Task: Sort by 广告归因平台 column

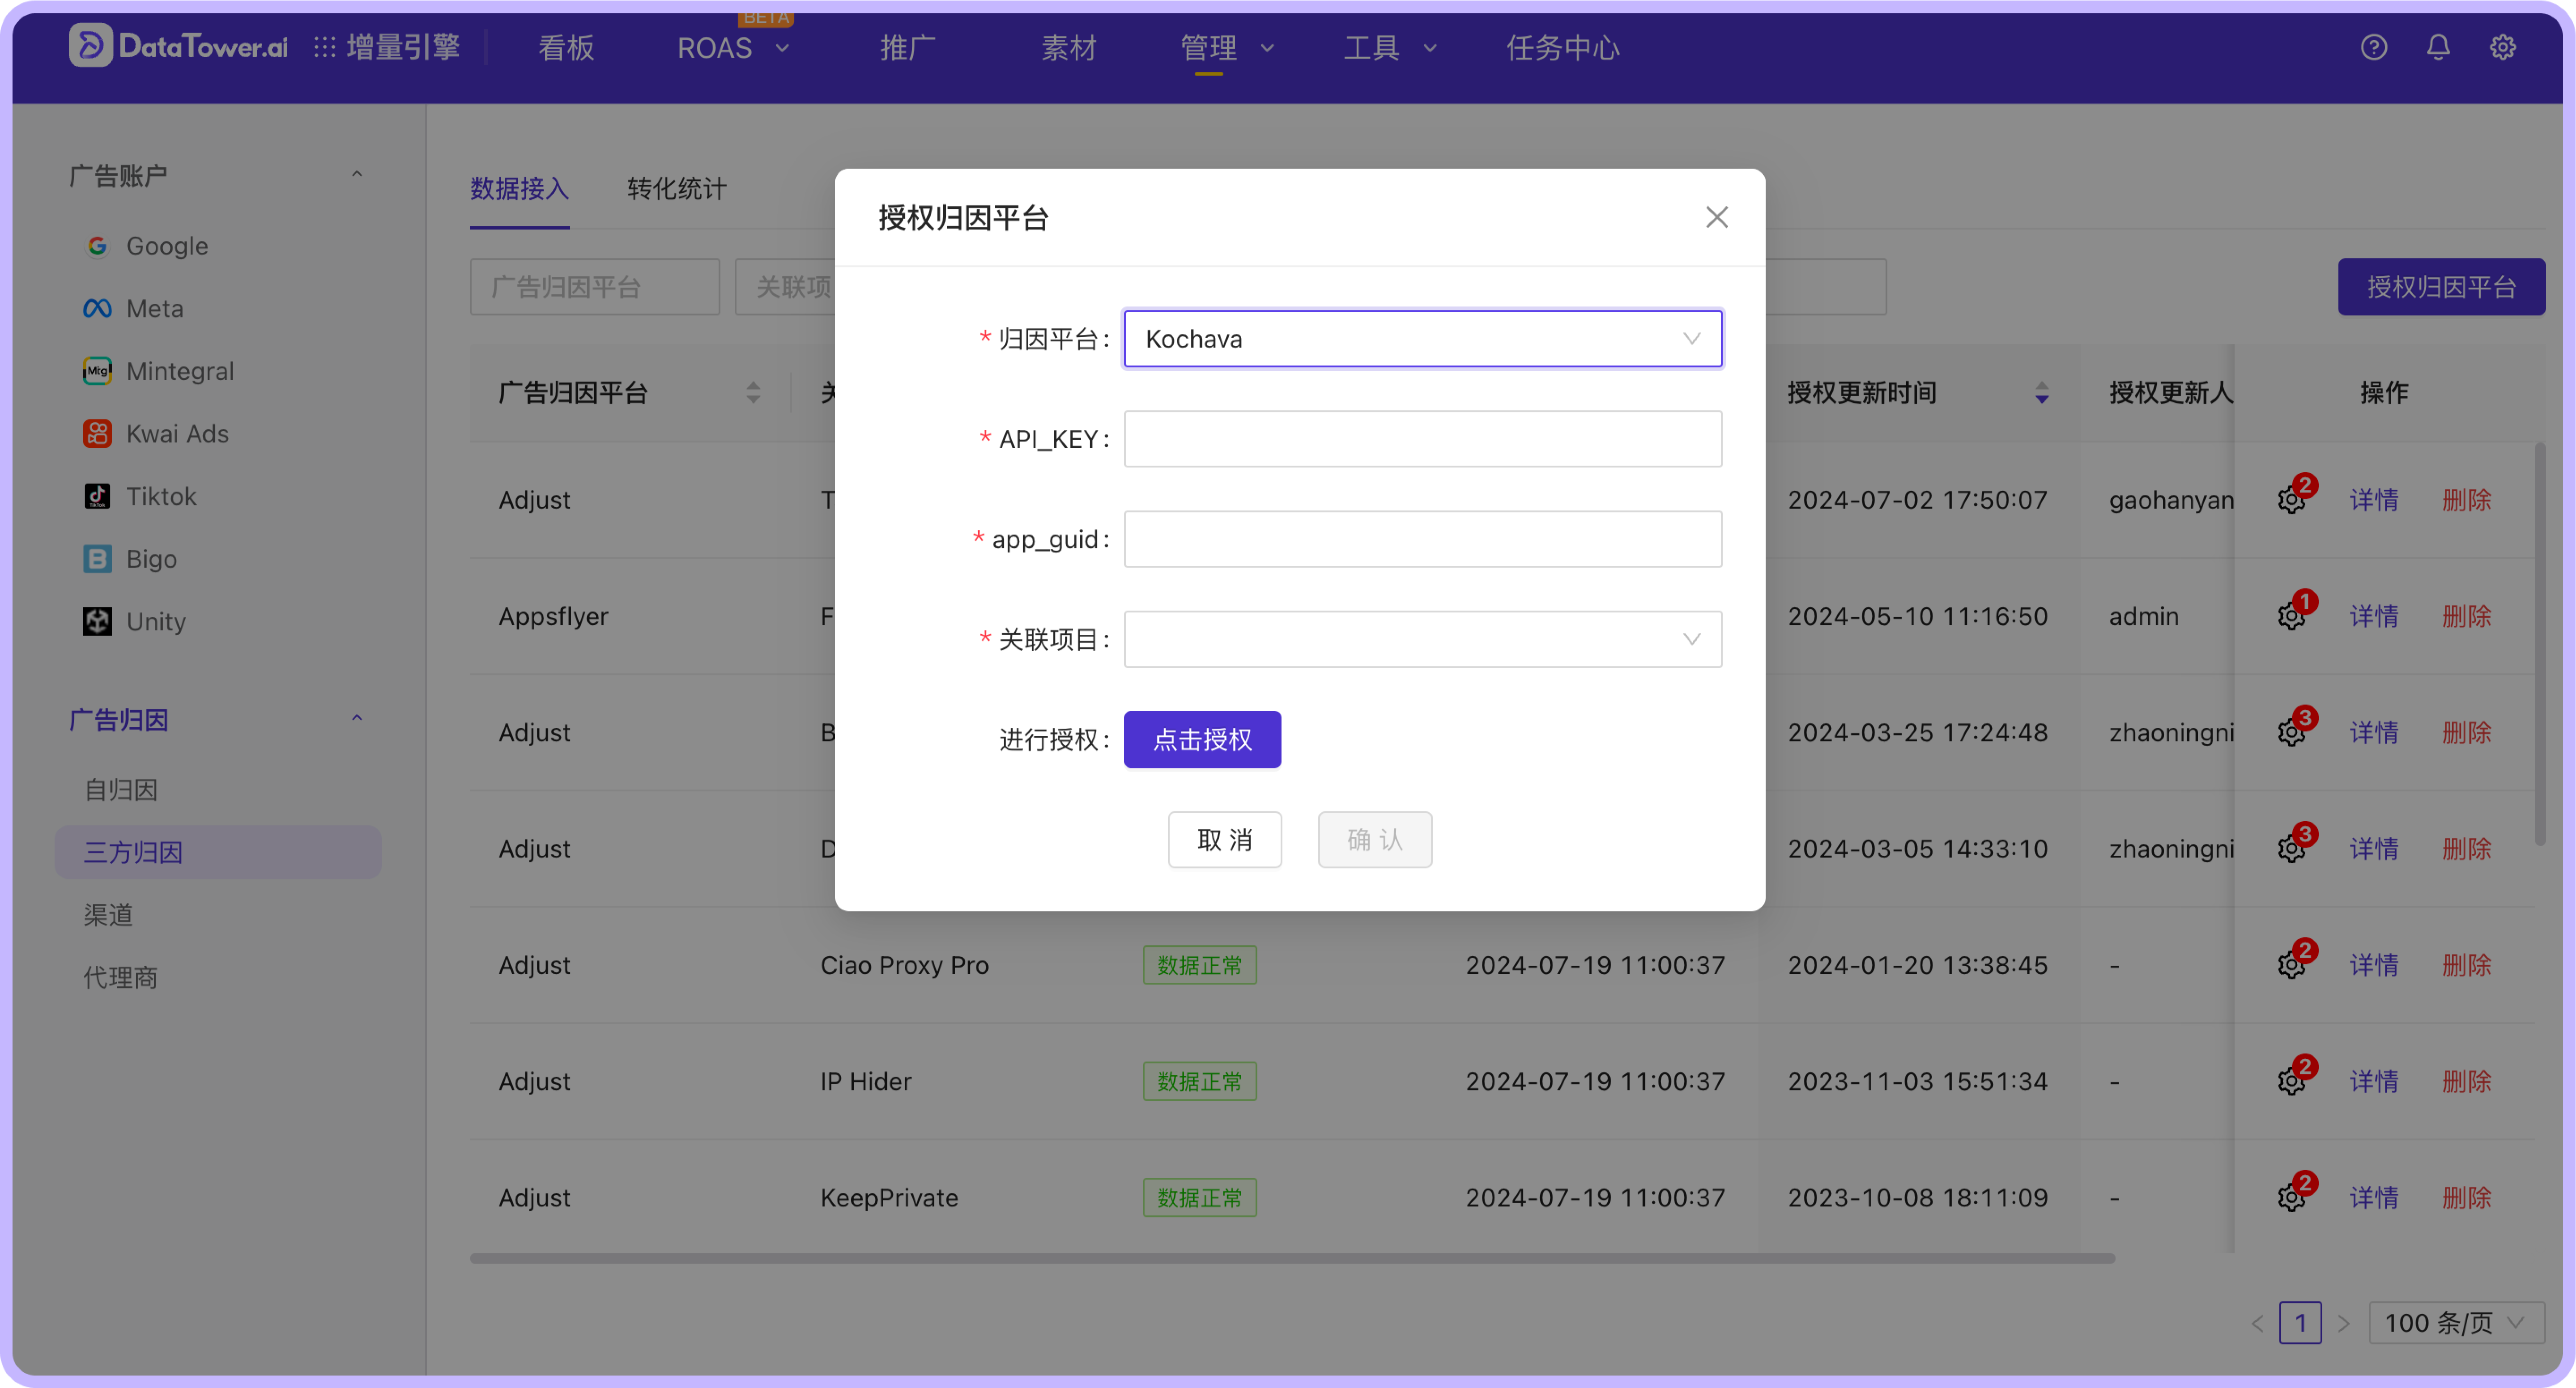Action: pyautogui.click(x=753, y=393)
